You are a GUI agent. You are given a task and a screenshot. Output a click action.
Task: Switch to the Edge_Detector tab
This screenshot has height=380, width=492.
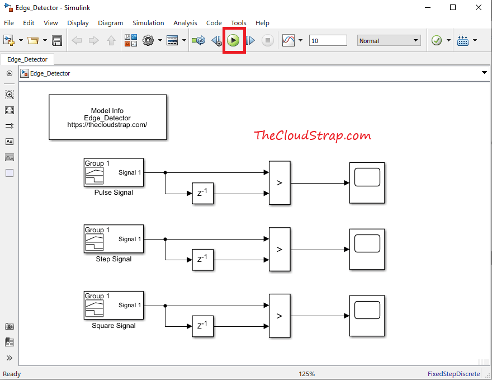click(x=27, y=59)
